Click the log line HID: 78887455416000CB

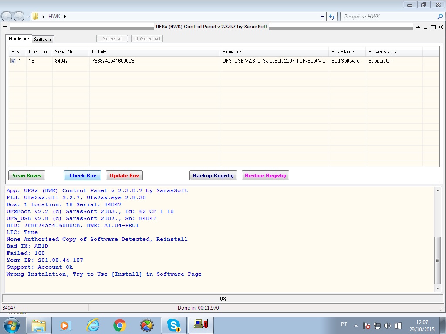tap(73, 226)
